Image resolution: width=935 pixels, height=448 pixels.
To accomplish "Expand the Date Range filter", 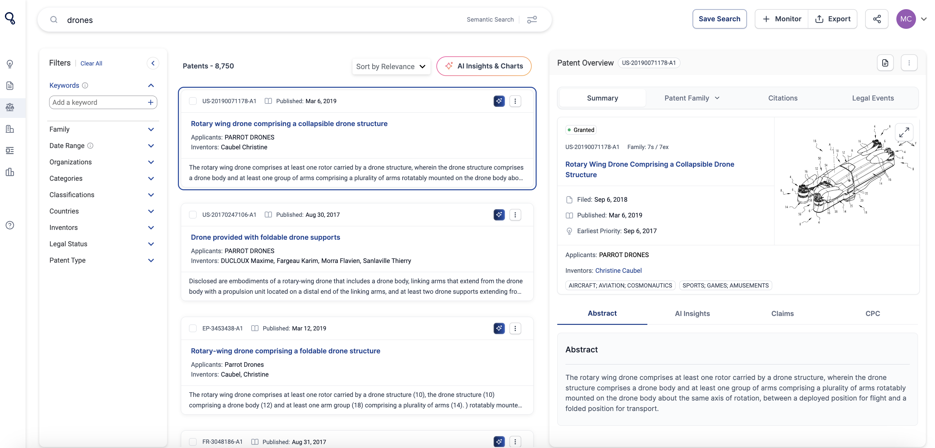I will (x=151, y=145).
